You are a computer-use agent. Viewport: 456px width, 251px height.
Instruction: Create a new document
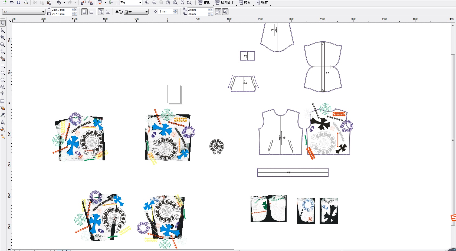point(4,3)
